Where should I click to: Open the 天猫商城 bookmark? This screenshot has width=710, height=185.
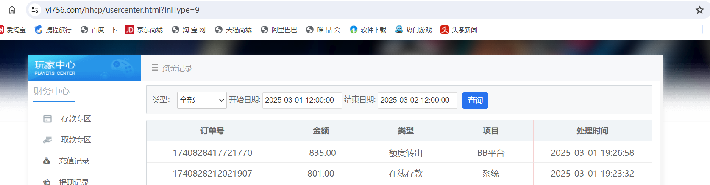tap(233, 30)
